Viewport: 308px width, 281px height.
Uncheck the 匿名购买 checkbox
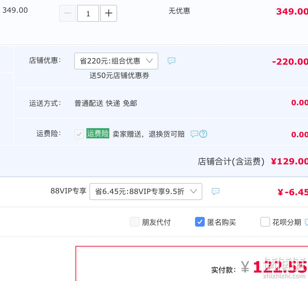coord(200,222)
